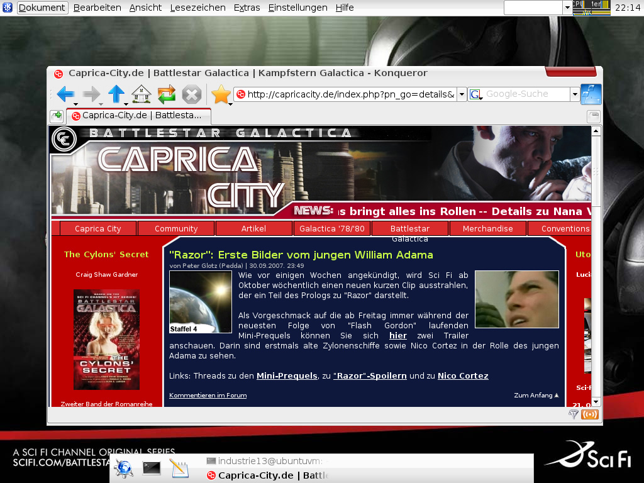The width and height of the screenshot is (644, 483).
Task: Expand the back button history arrow
Action: tap(75, 104)
